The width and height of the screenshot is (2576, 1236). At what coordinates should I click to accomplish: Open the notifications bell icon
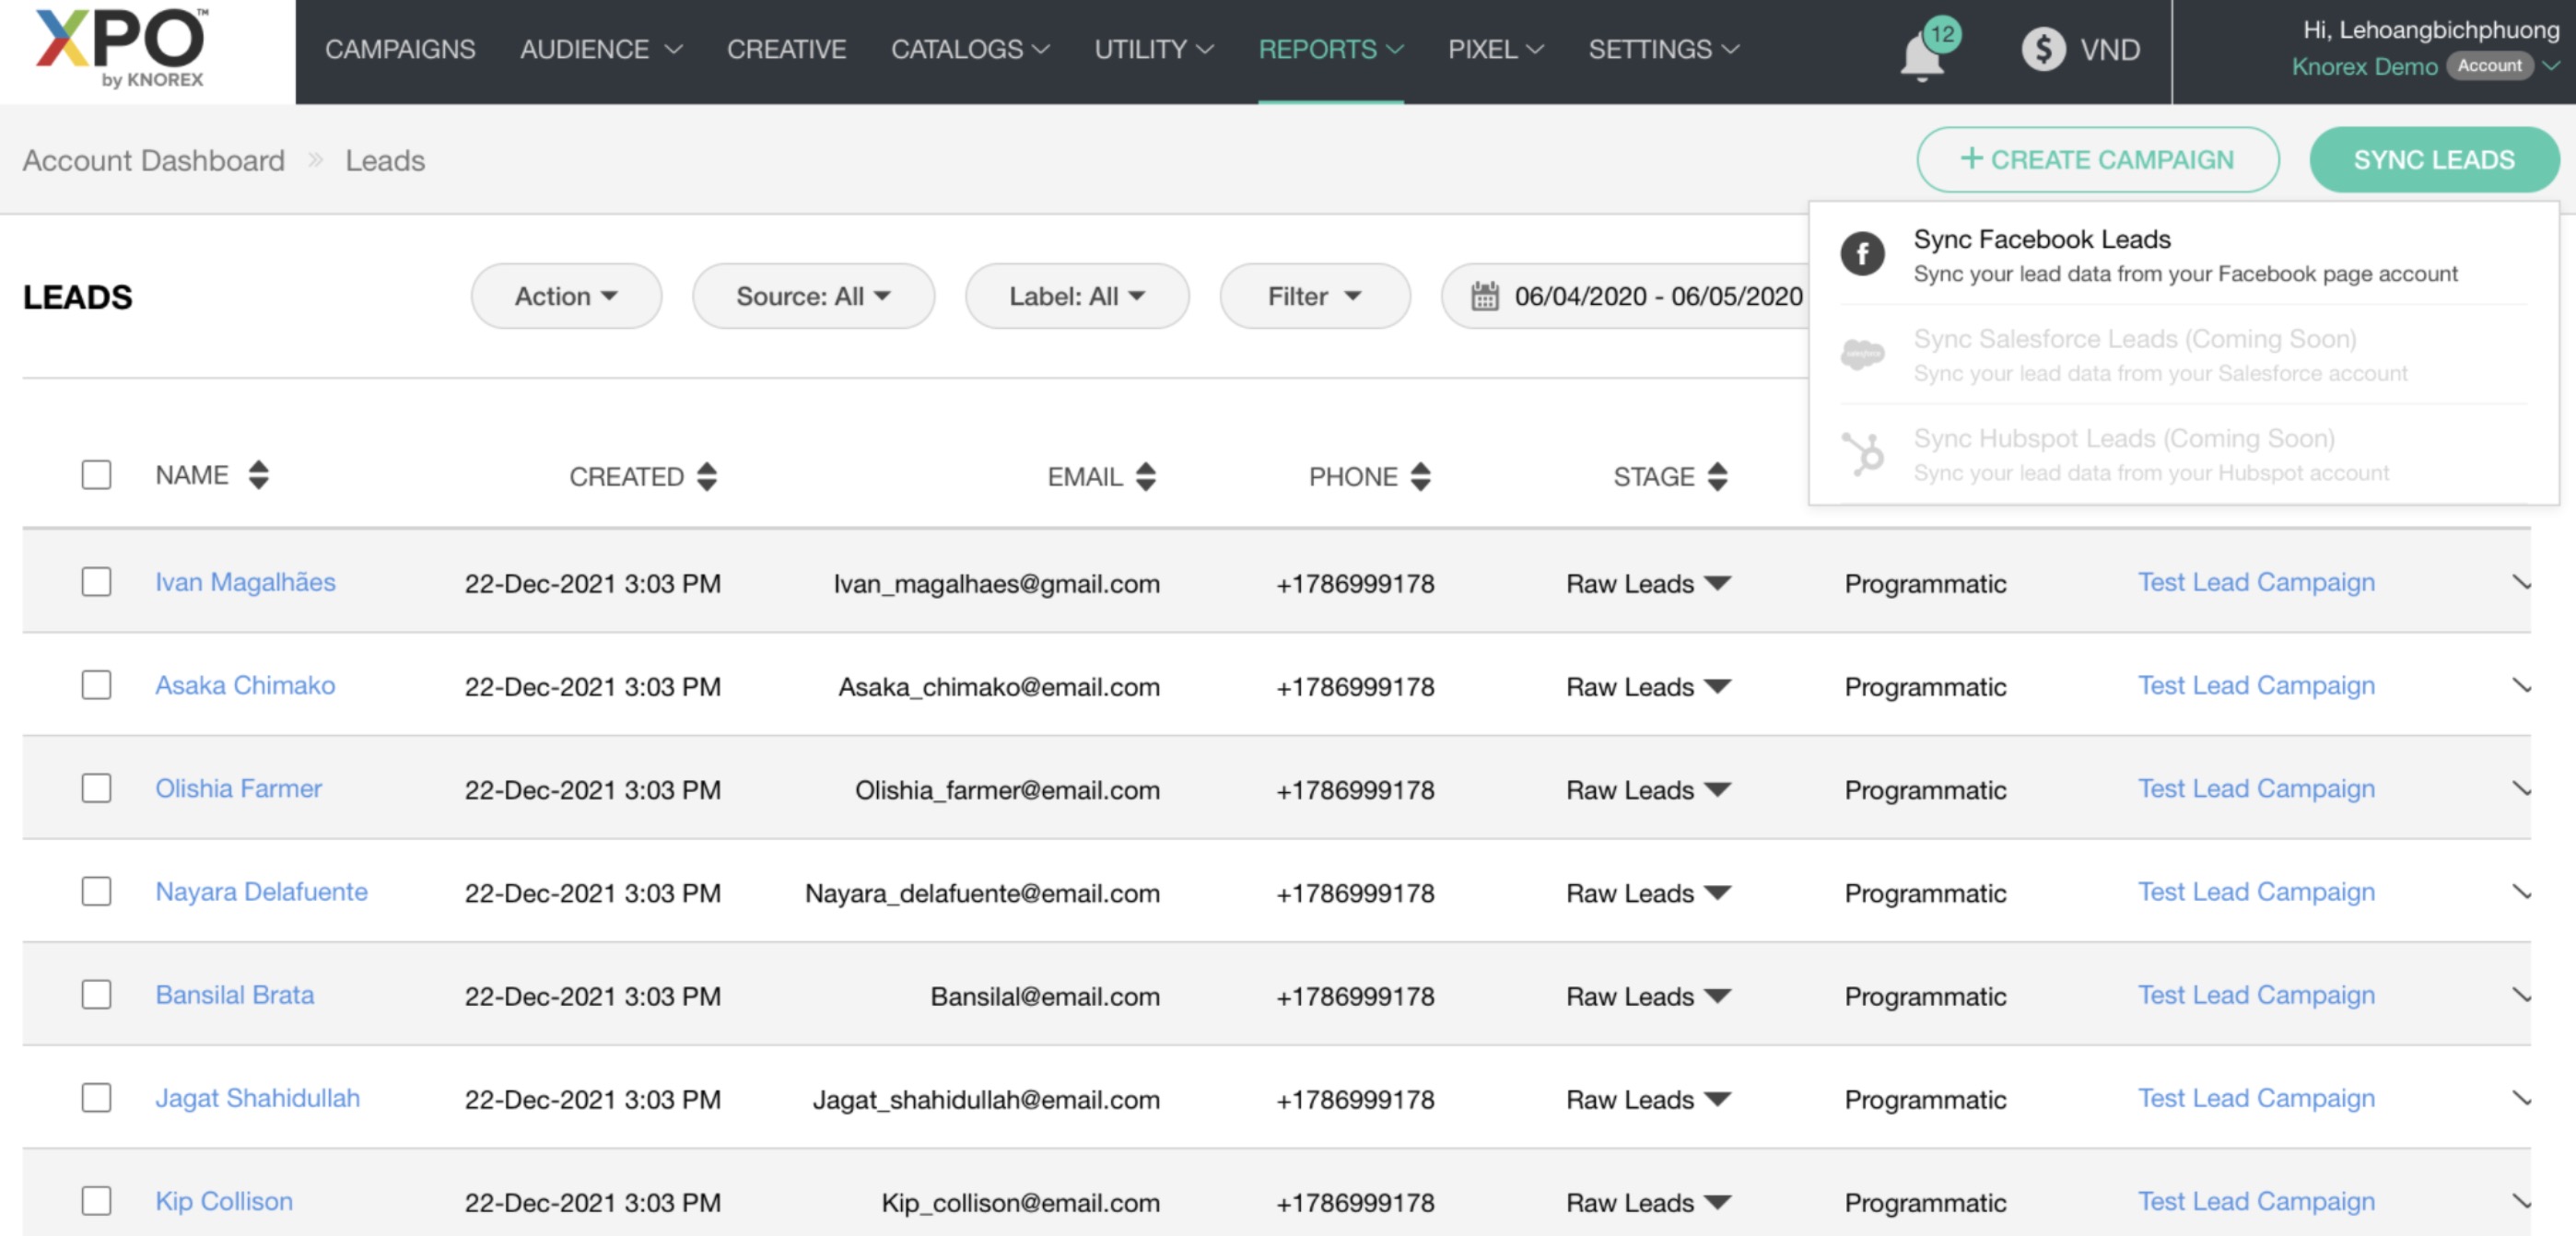click(1921, 52)
